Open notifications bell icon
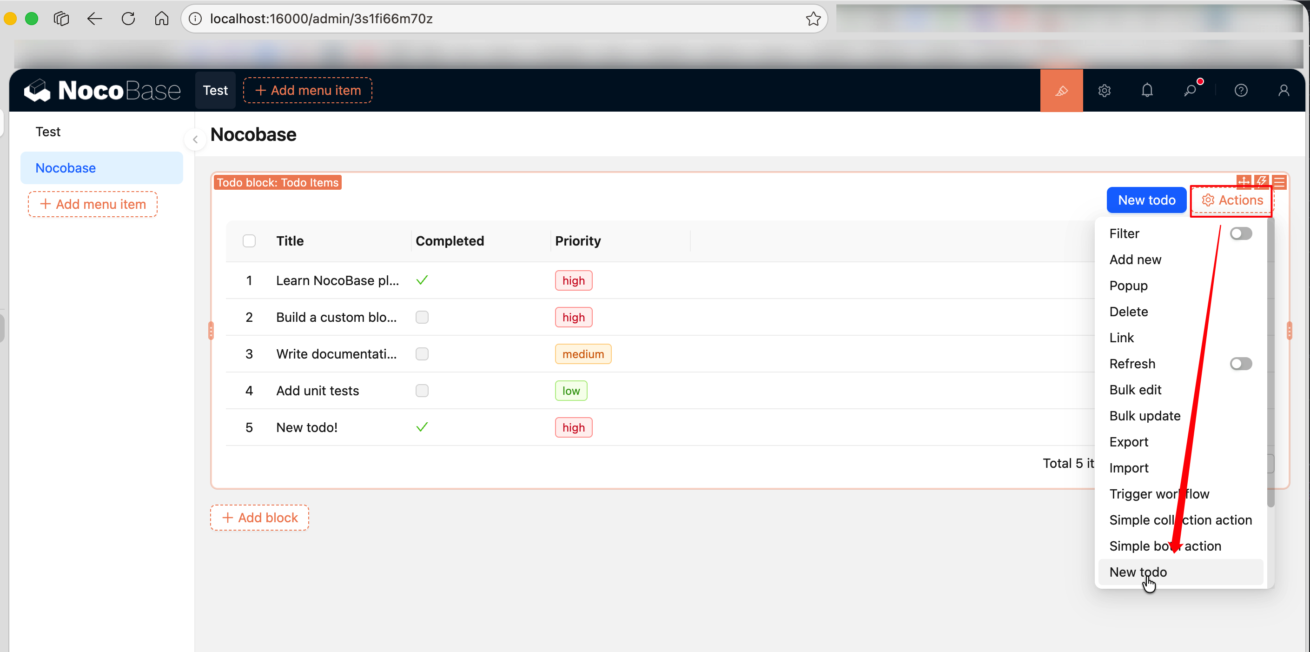 coord(1147,91)
